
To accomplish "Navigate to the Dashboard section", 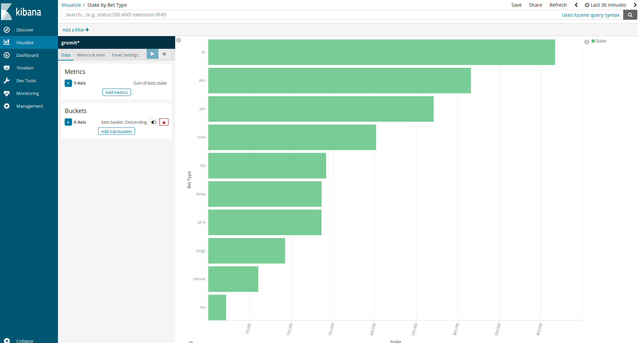I will (27, 55).
